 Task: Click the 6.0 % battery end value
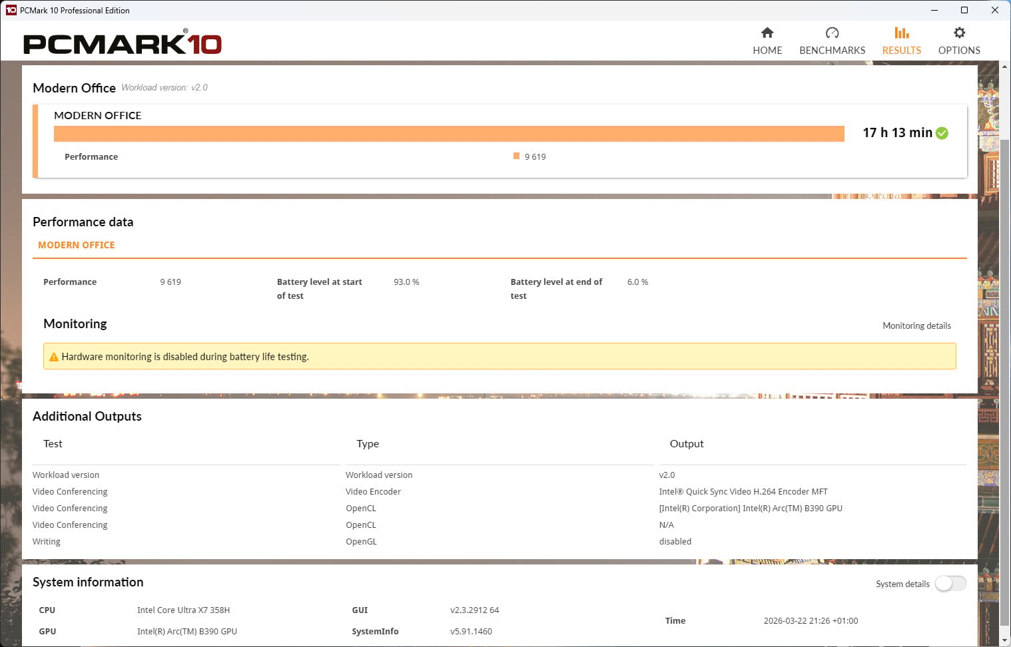click(637, 282)
